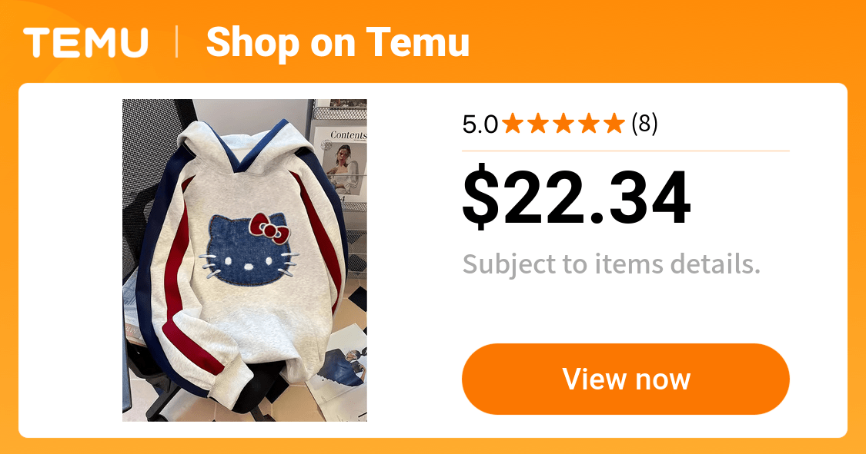Click the Subject to items details text
Image resolution: width=866 pixels, height=454 pixels.
click(x=611, y=264)
